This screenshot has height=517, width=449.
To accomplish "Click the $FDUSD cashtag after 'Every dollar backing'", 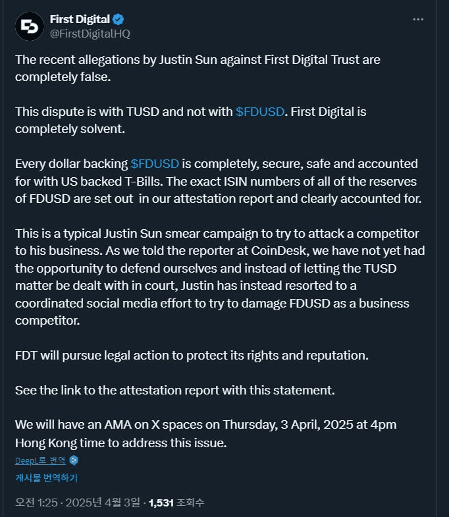I will [155, 163].
